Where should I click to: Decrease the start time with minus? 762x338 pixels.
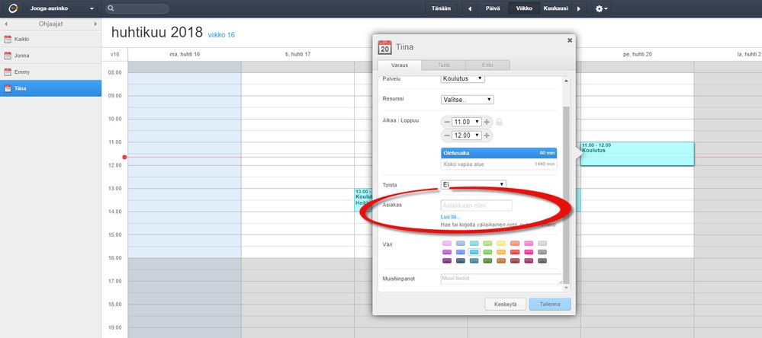click(x=447, y=122)
